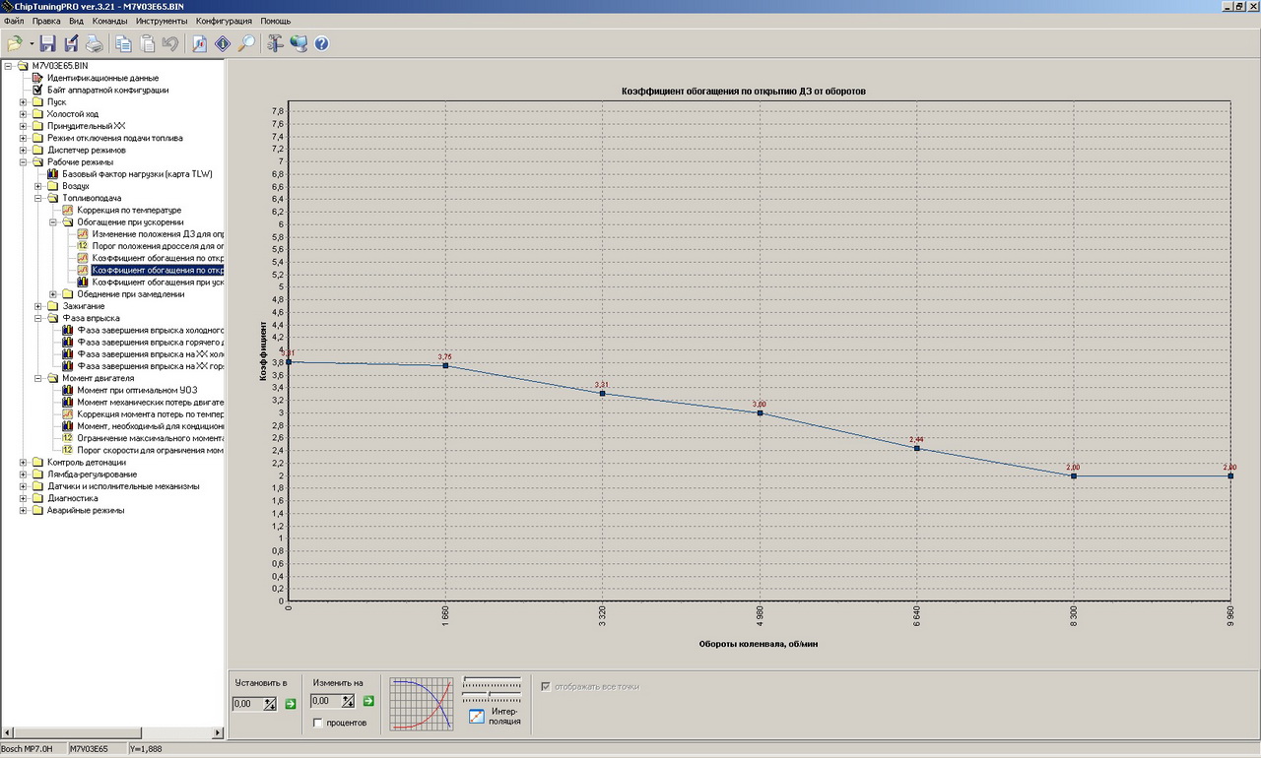The image size is (1261, 758).
Task: Click the magnifier search toolbar icon
Action: [246, 43]
